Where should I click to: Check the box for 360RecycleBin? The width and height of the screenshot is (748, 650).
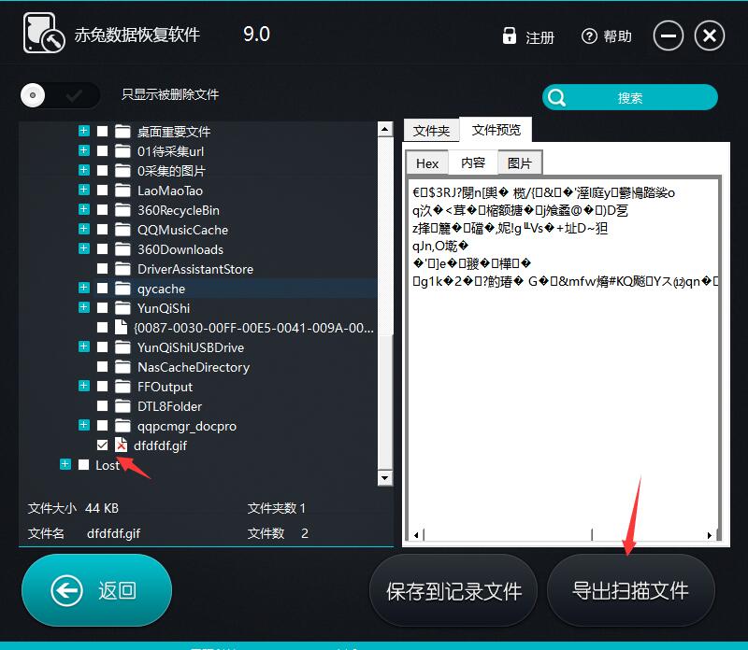[102, 210]
